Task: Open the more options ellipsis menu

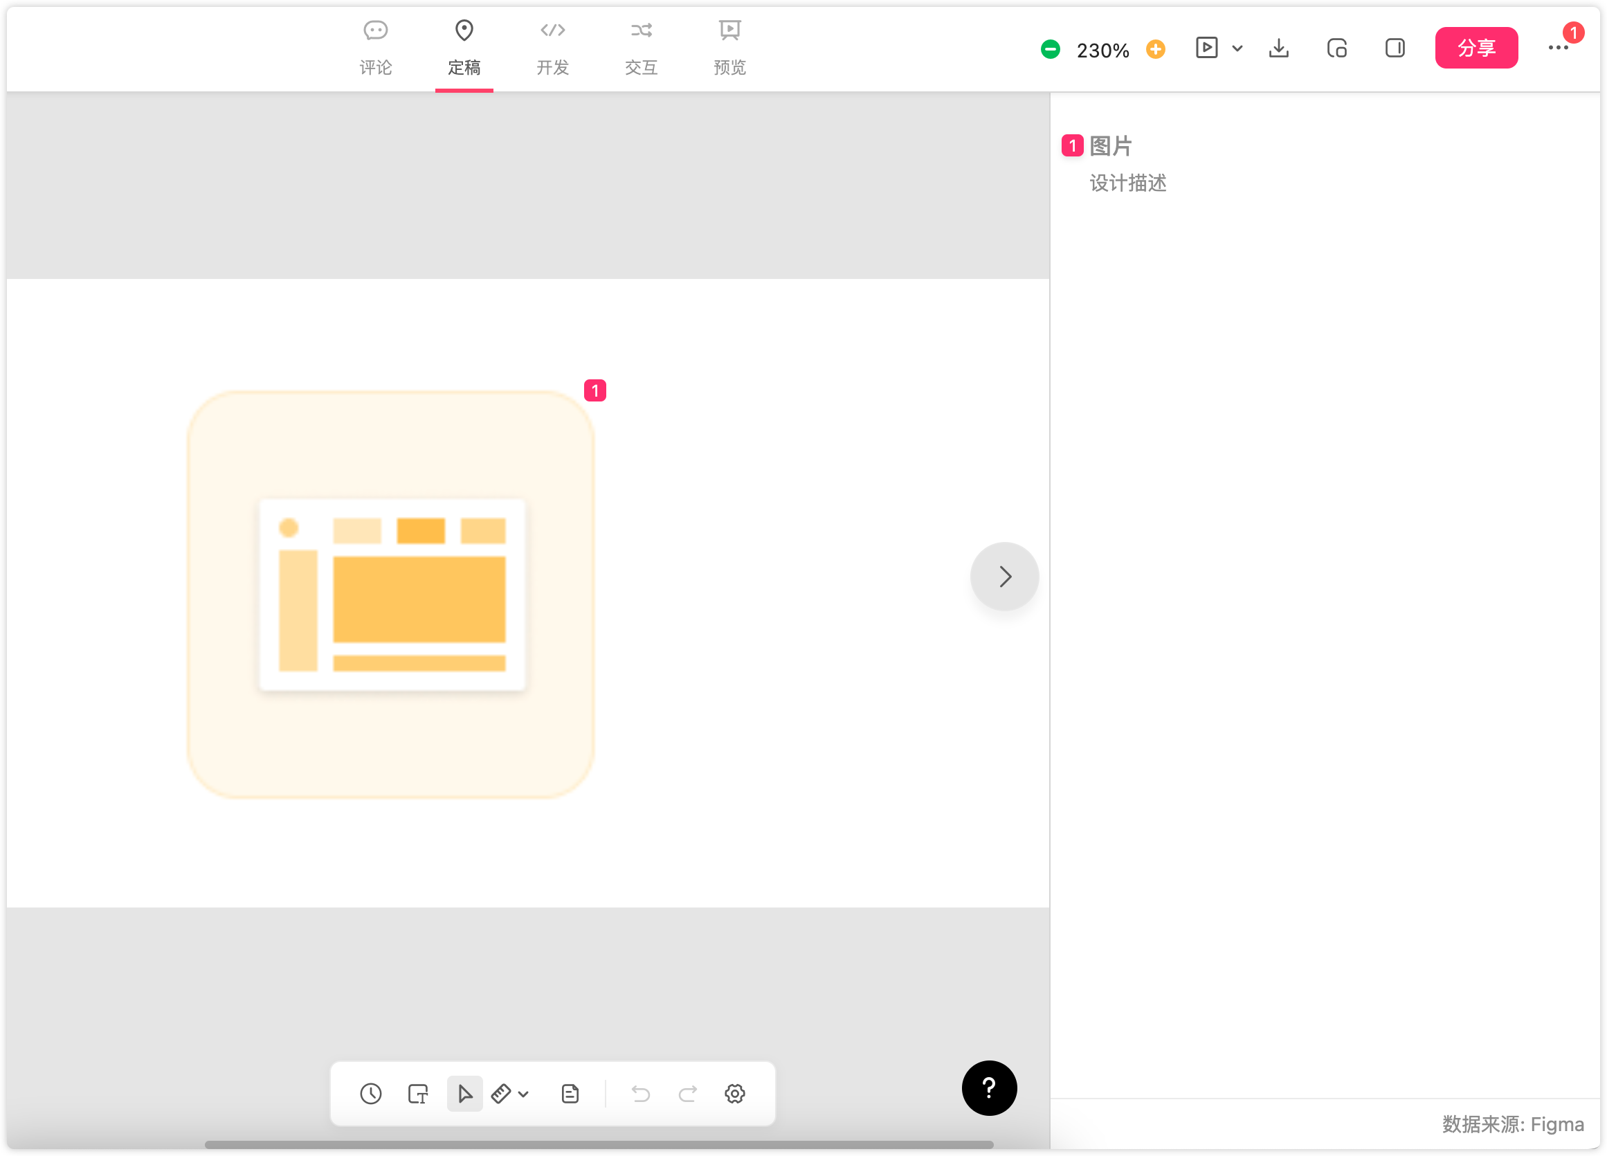Action: 1557,48
